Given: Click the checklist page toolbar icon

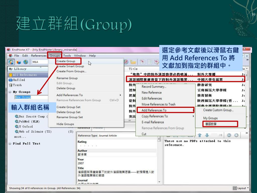Looking at the screenshot, I should coord(150,62).
